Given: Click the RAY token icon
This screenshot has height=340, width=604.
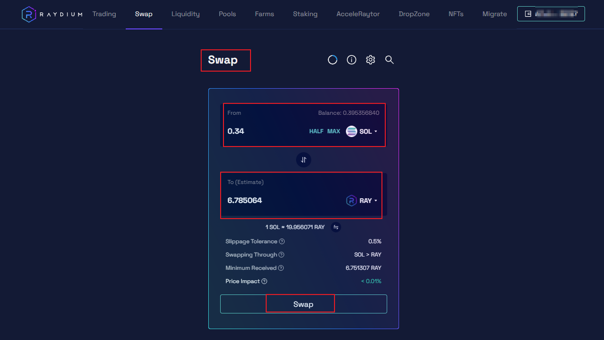Looking at the screenshot, I should (x=352, y=201).
